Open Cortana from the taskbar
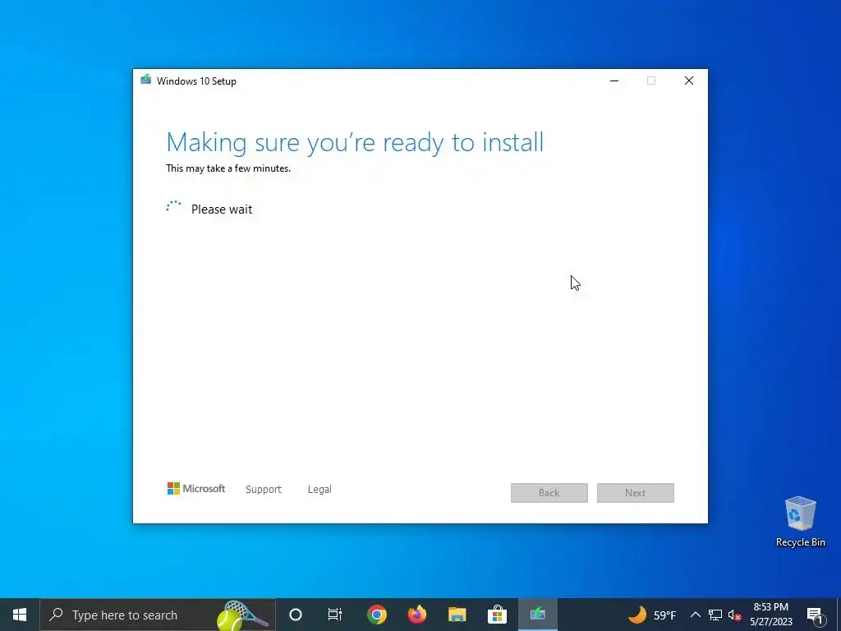The width and height of the screenshot is (841, 631). (296, 615)
